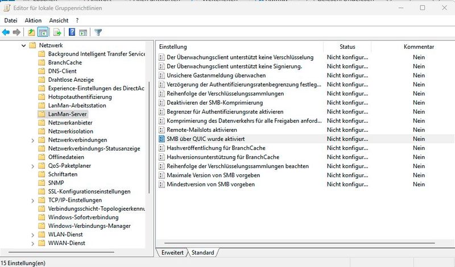This screenshot has width=455, height=267.
Task: Select Netzwerkverbindungs-Statusanzeige tree item
Action: tap(94, 148)
